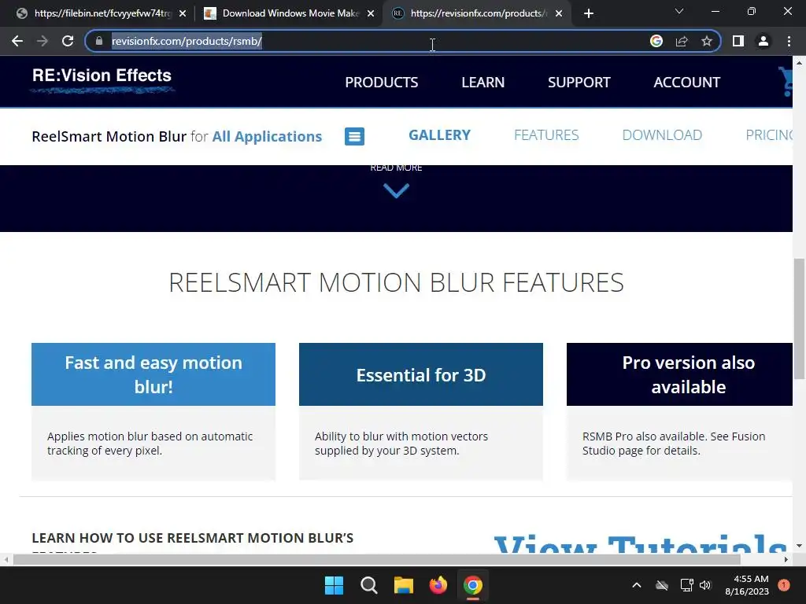
Task: Open volume control tray icon
Action: (705, 585)
